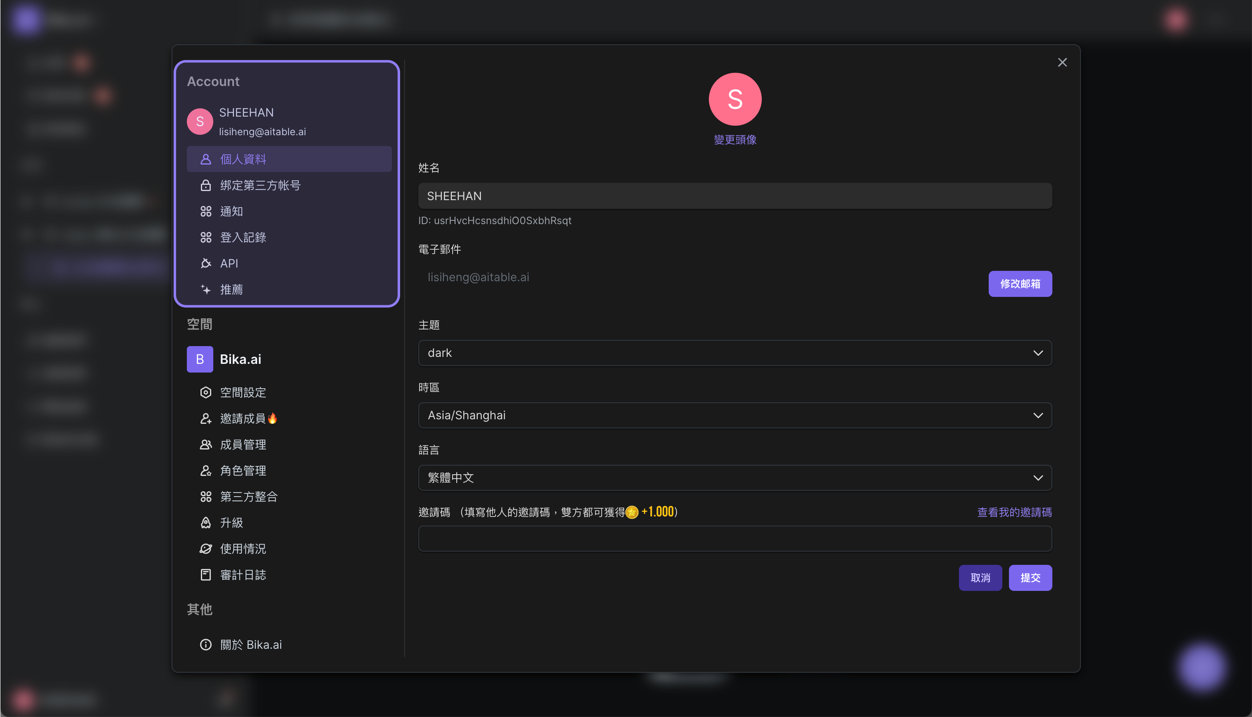Go to 通知 settings
The height and width of the screenshot is (717, 1252).
(x=289, y=211)
